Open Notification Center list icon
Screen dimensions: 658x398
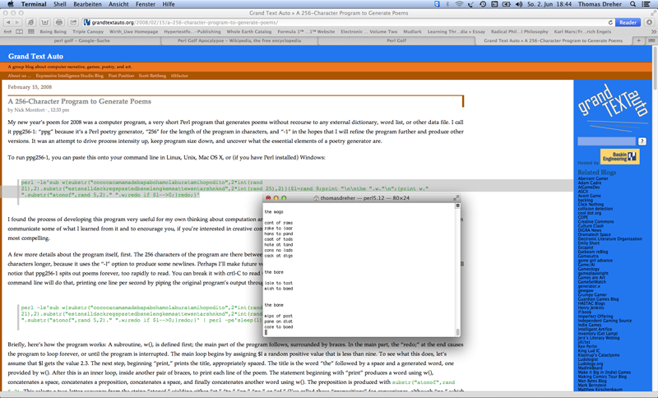[x=646, y=4]
